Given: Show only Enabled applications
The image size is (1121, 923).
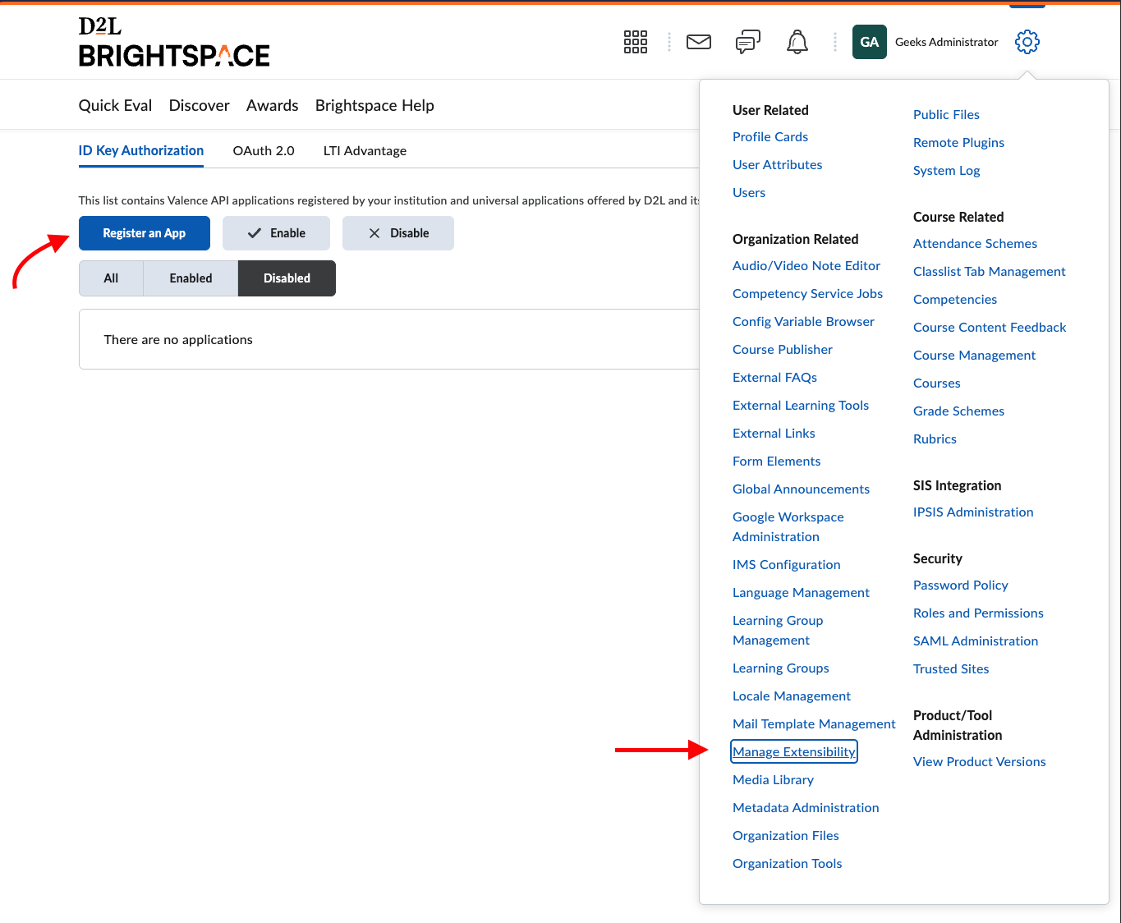Looking at the screenshot, I should (x=190, y=278).
